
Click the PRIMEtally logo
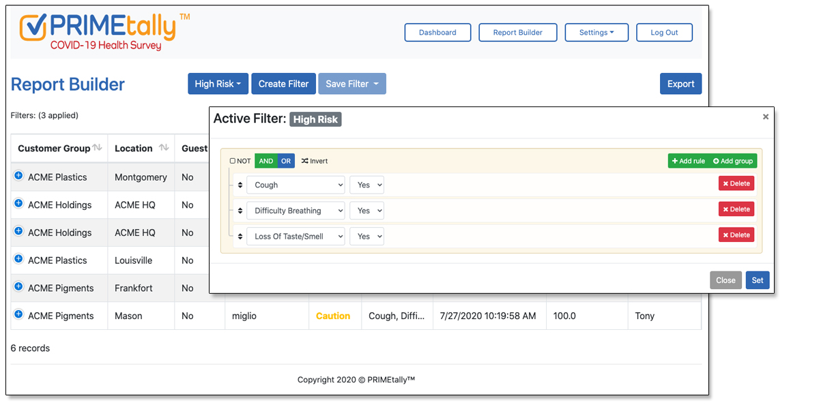pyautogui.click(x=104, y=31)
